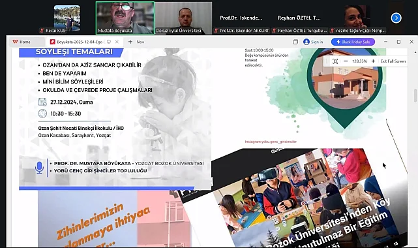
Task: Show next participants in Zoom gallery strip
Action: coord(396,18)
